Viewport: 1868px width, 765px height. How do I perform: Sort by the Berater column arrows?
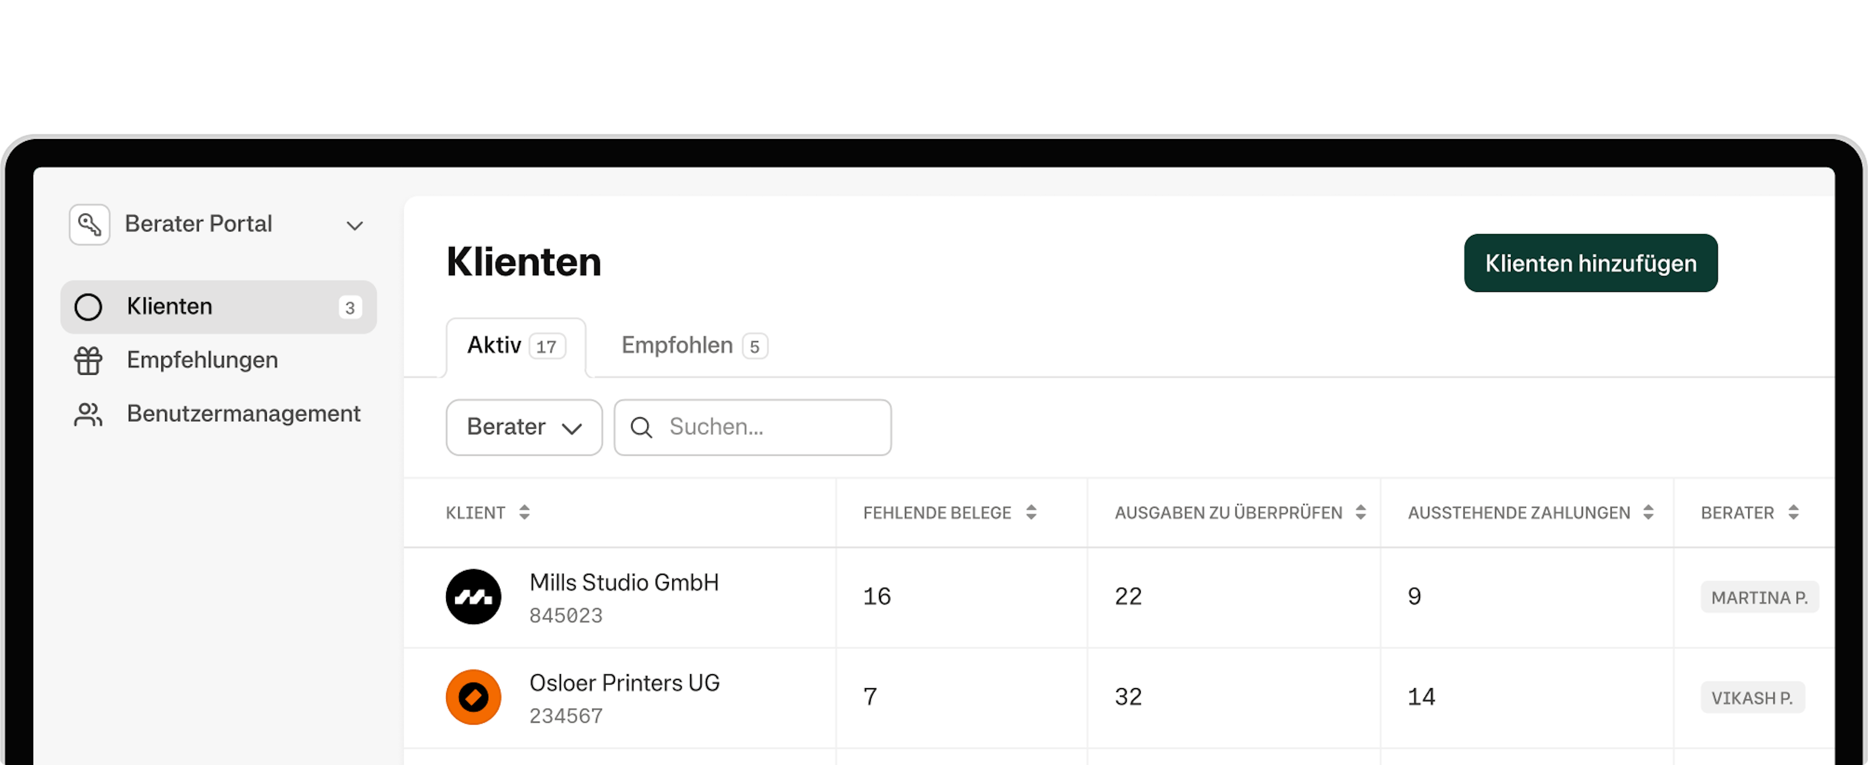(1793, 513)
